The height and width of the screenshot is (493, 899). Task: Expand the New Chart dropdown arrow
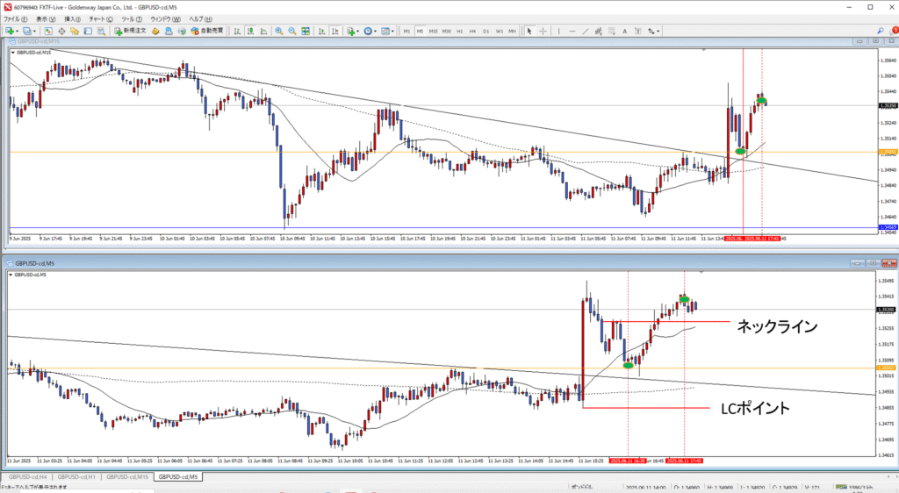click(x=18, y=31)
